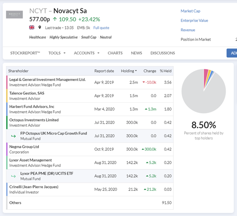The image size is (237, 216).
Task: Click the purple color bar of Negma Group row
Action: tap(7, 149)
